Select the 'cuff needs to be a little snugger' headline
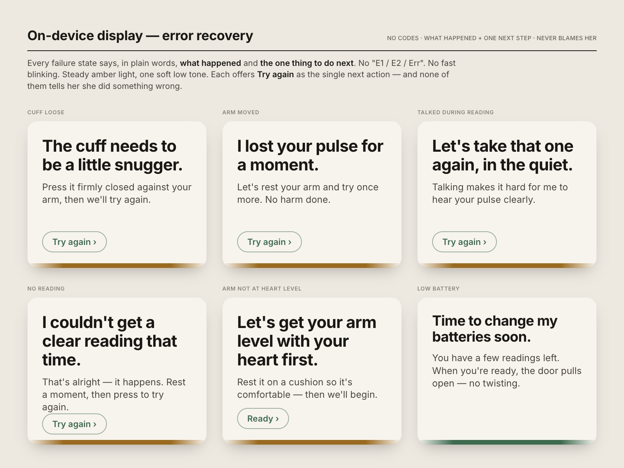This screenshot has height=468, width=624. pos(112,155)
